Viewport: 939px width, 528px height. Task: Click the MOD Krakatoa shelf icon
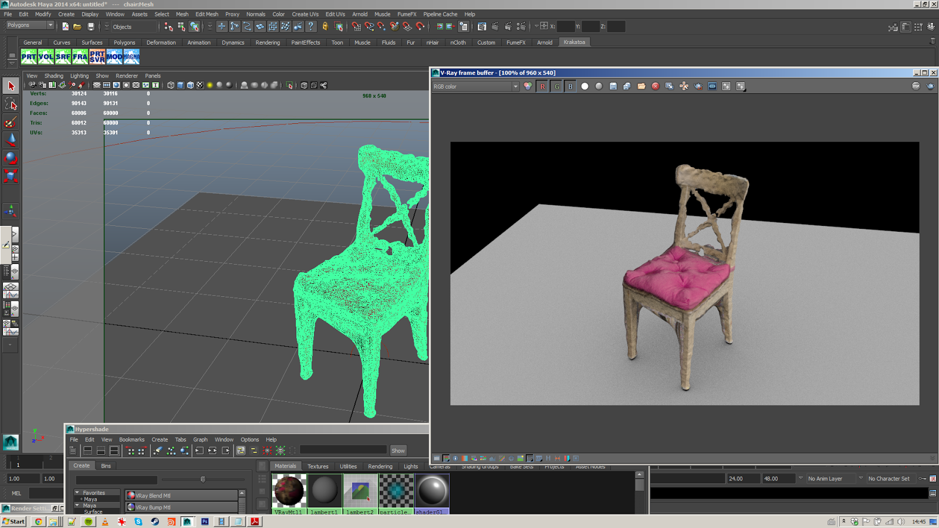click(114, 56)
